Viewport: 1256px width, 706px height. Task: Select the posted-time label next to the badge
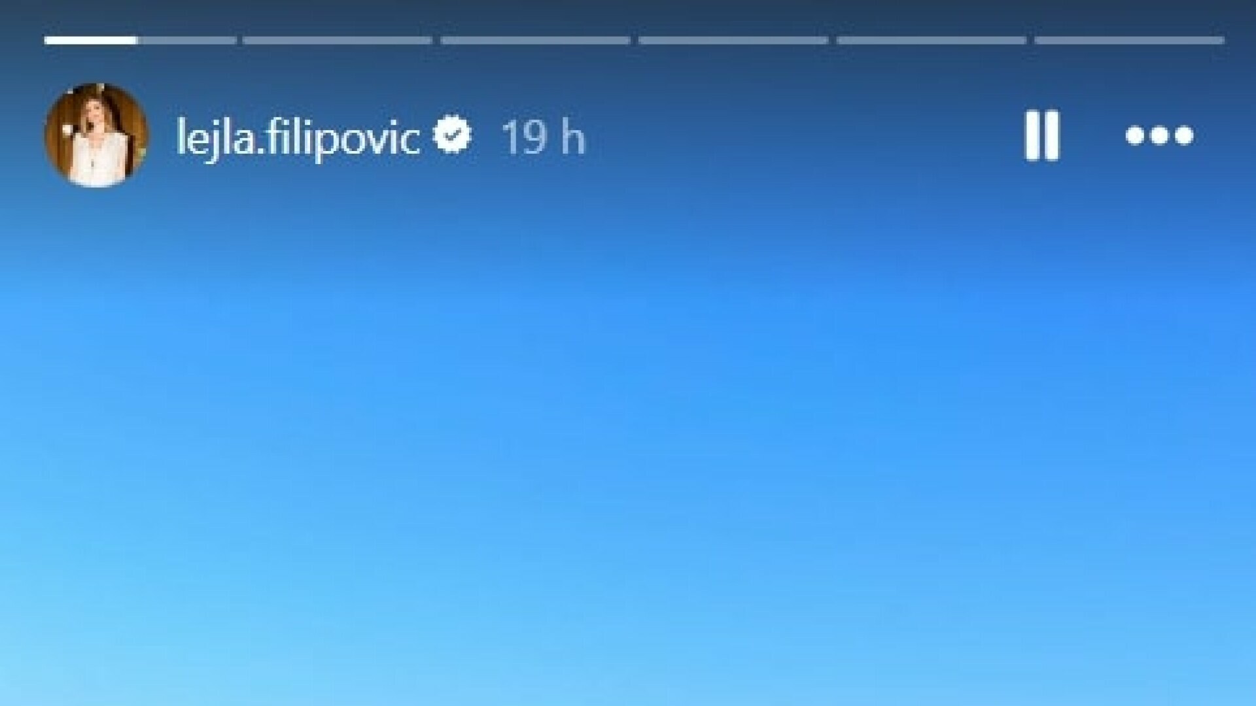tap(543, 138)
